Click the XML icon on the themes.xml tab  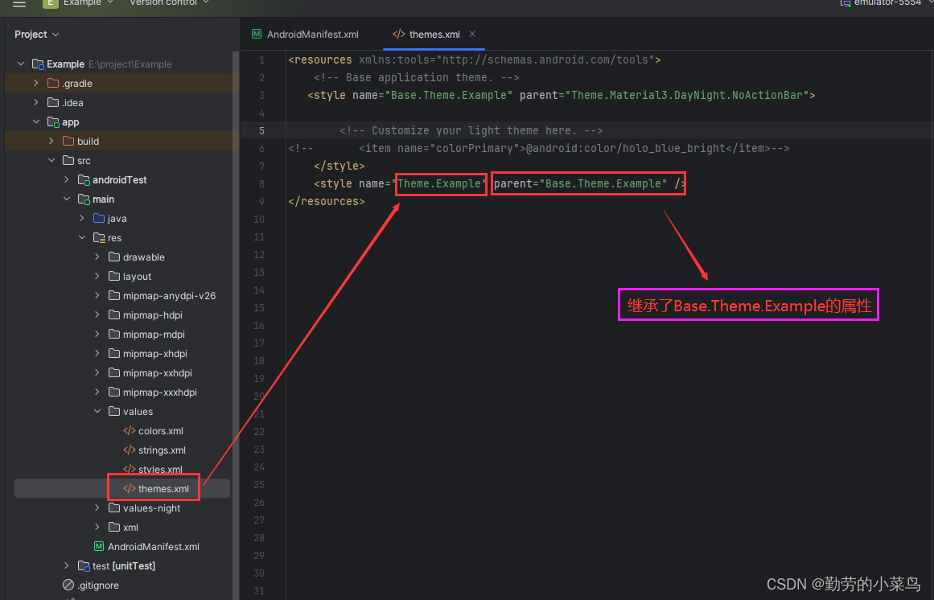click(x=399, y=34)
